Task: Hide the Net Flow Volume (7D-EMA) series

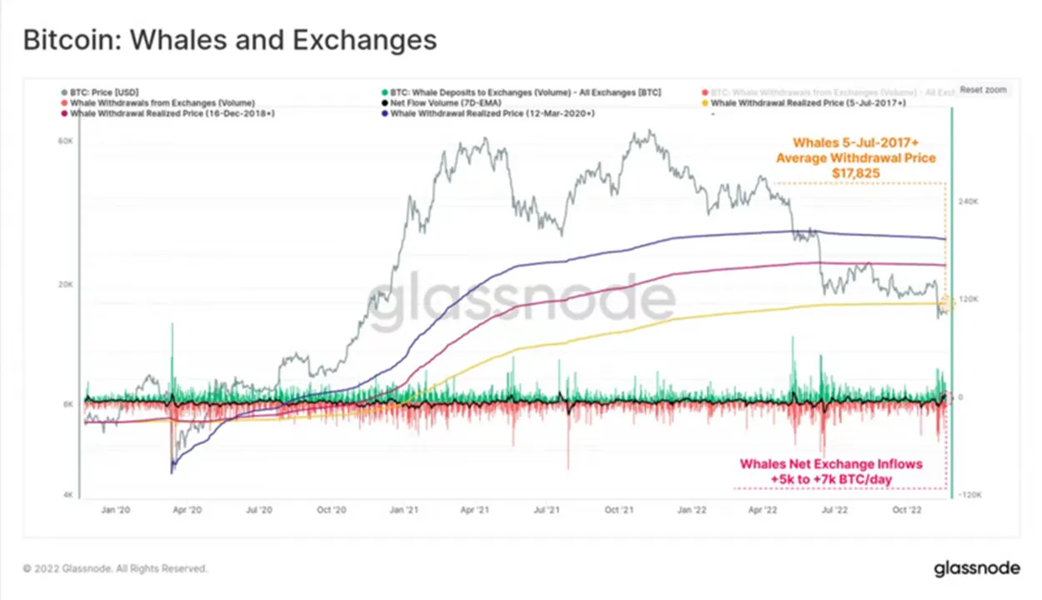Action: [434, 102]
